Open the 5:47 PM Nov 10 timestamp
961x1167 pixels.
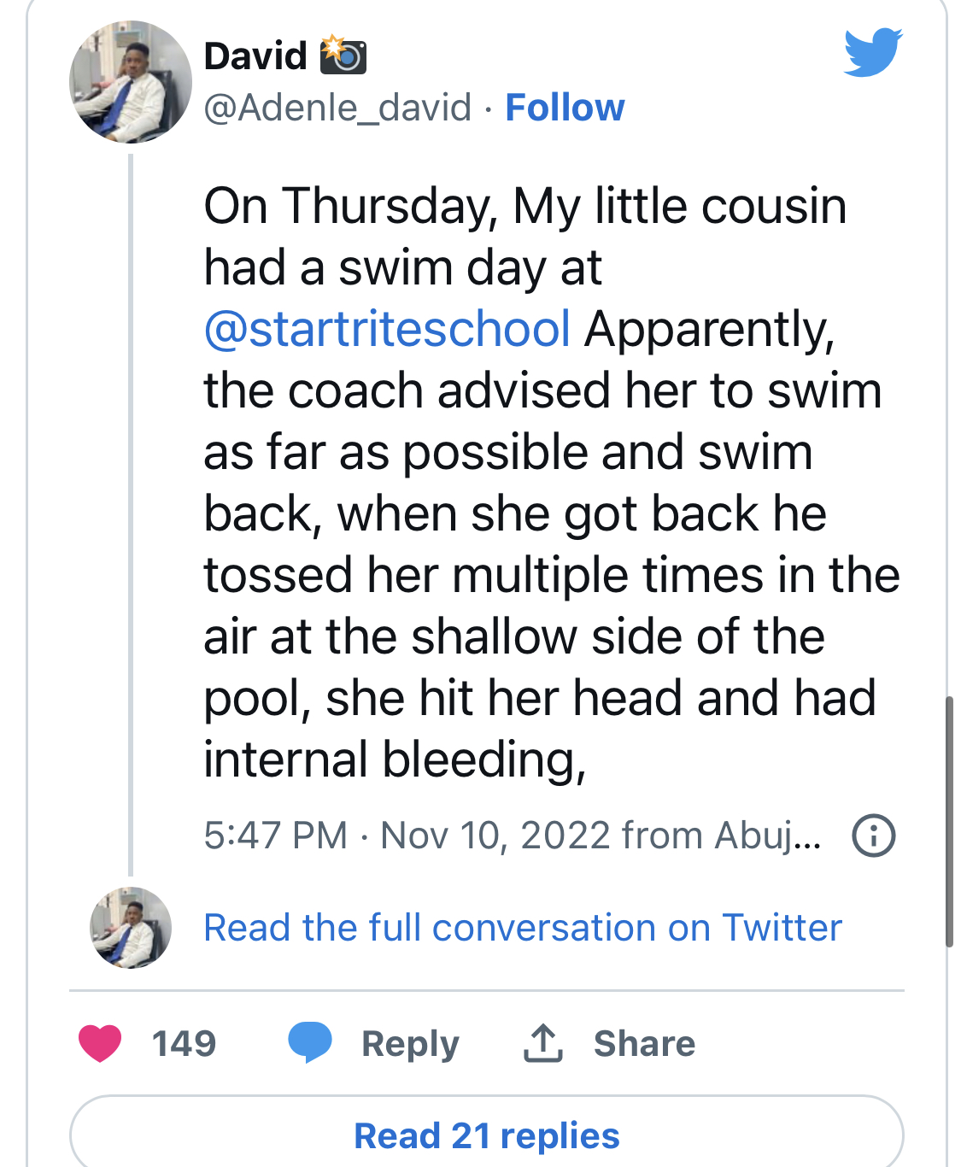tap(512, 836)
